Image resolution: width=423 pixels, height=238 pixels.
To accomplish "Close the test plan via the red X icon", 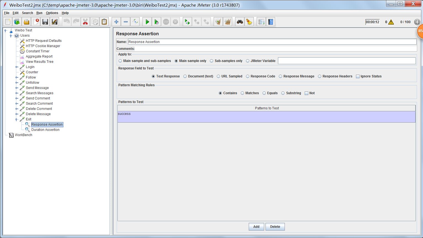I will 36,22.
